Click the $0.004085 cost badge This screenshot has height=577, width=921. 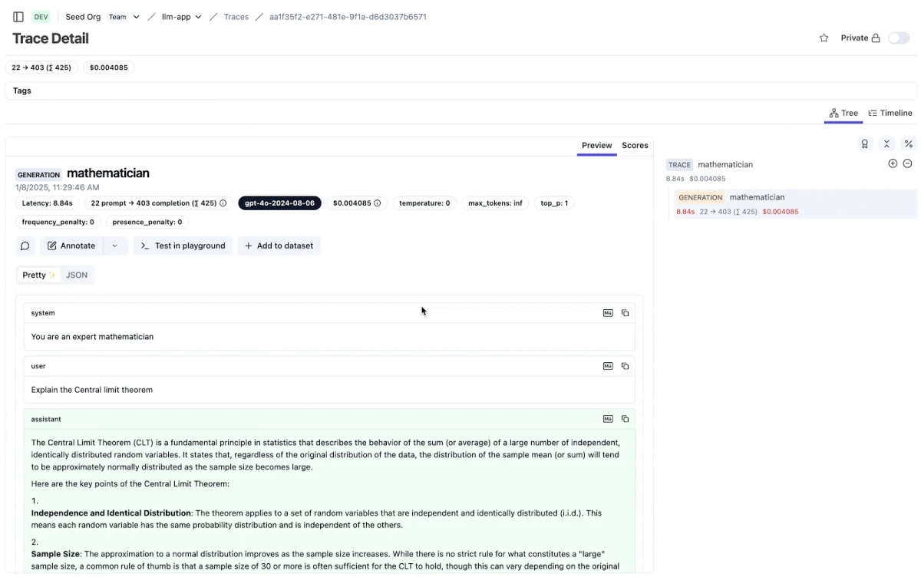click(108, 68)
